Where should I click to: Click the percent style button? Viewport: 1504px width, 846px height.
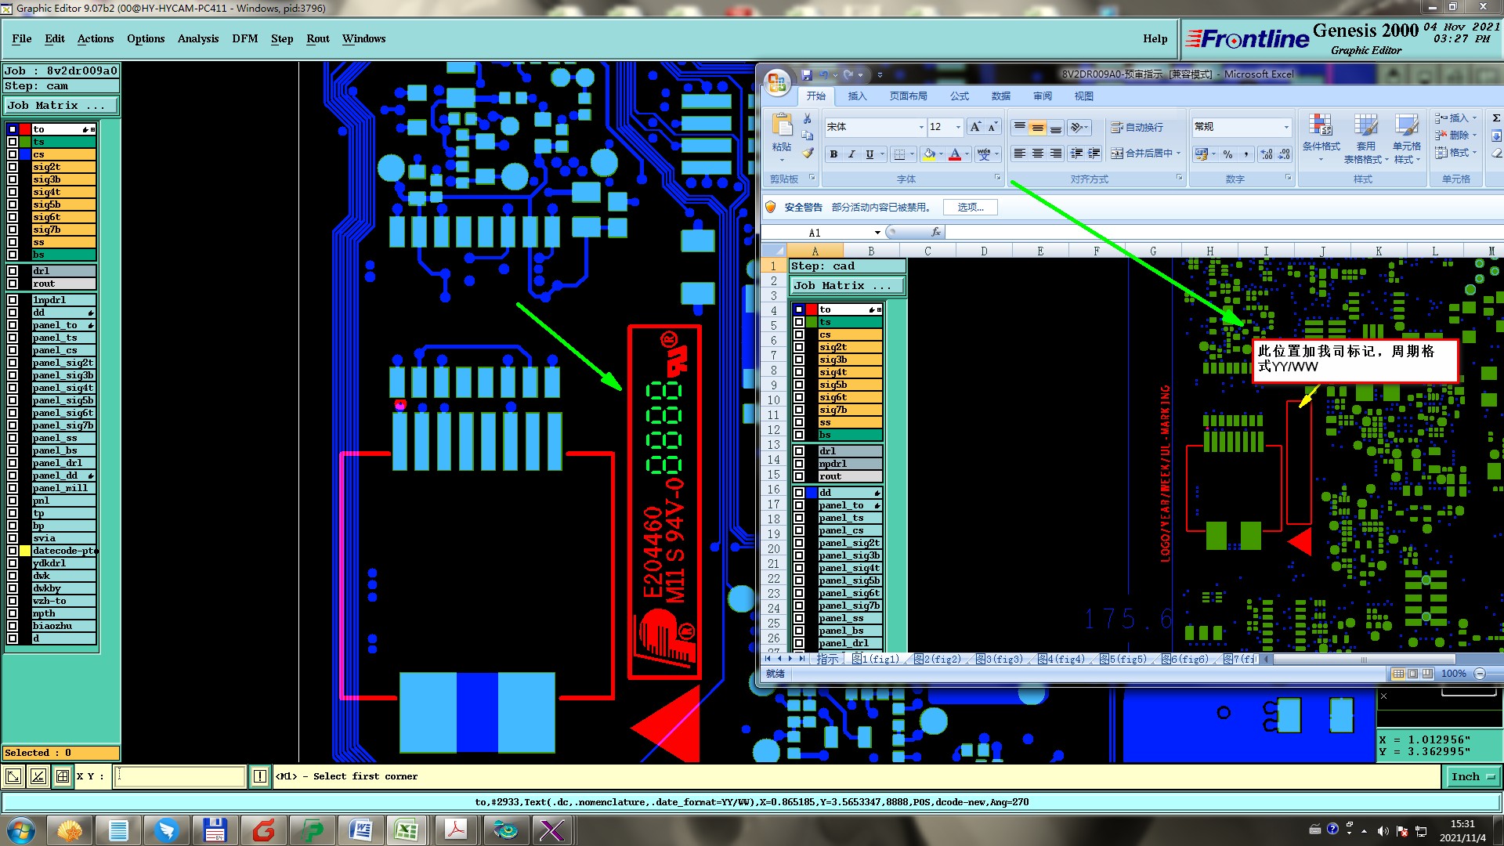click(1227, 154)
